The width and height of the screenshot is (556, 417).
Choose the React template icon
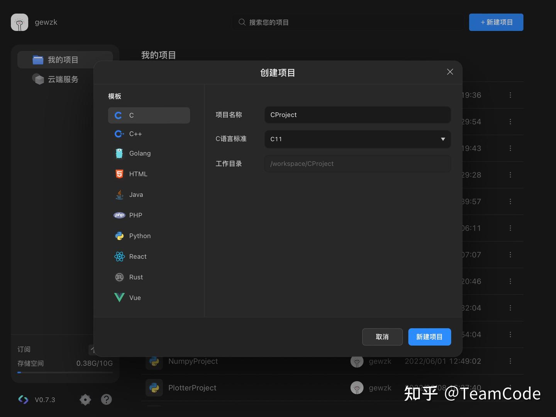click(x=119, y=256)
